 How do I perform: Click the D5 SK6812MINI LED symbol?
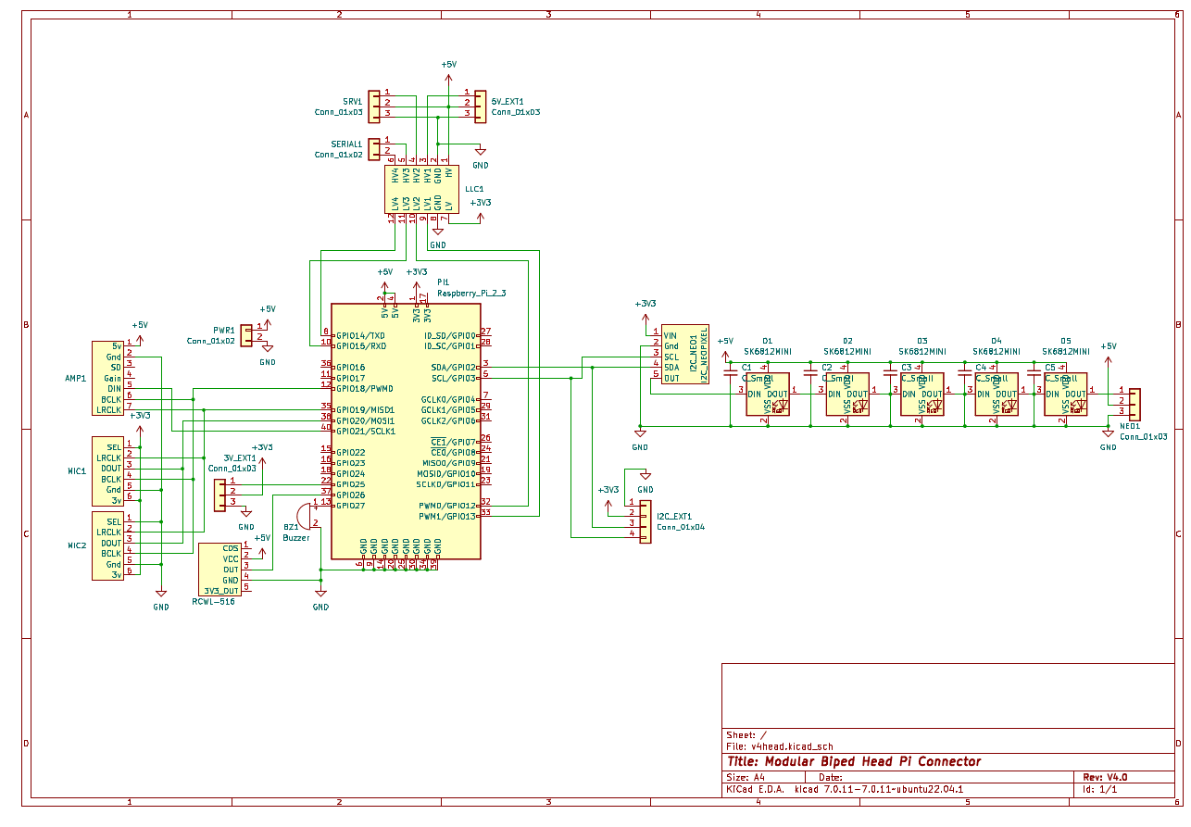(x=1066, y=394)
